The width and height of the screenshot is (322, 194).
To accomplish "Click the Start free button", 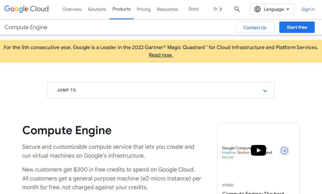I will pos(297,27).
